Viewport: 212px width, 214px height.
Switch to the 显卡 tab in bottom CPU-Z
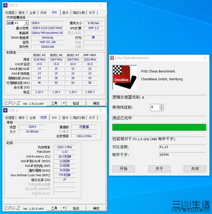tap(65, 117)
